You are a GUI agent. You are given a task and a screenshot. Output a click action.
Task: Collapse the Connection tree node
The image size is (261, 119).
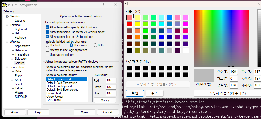7,67
